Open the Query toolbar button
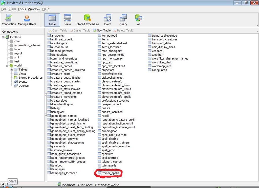 click(x=123, y=20)
